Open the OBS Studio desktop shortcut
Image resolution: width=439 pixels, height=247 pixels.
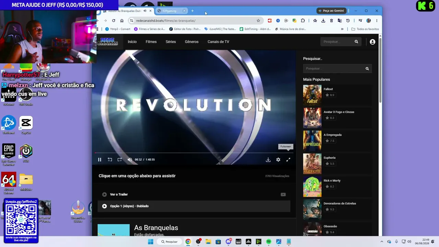pos(26,96)
